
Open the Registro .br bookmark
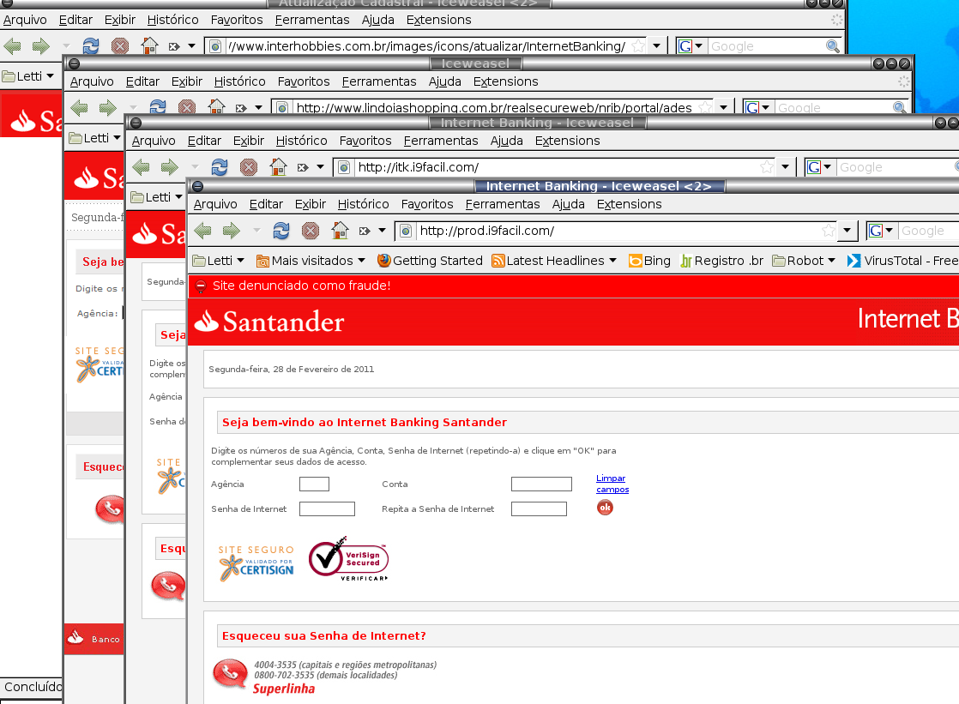pyautogui.click(x=721, y=261)
